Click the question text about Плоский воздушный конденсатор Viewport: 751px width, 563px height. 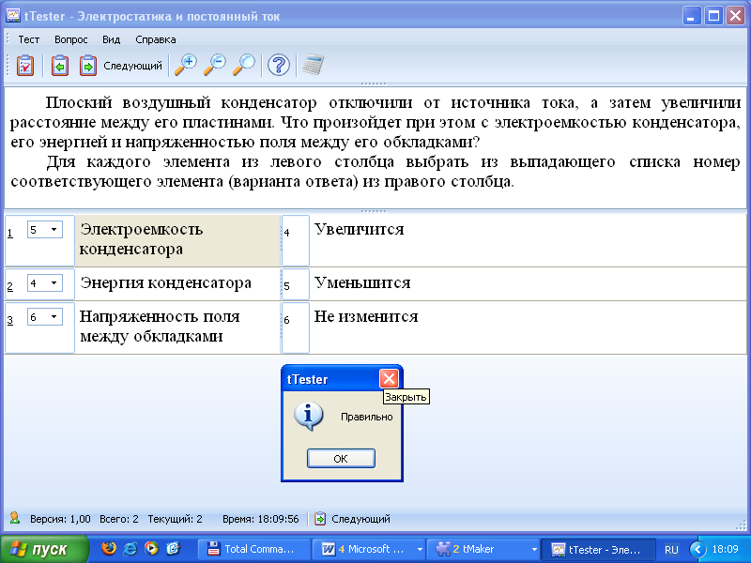coord(375,143)
